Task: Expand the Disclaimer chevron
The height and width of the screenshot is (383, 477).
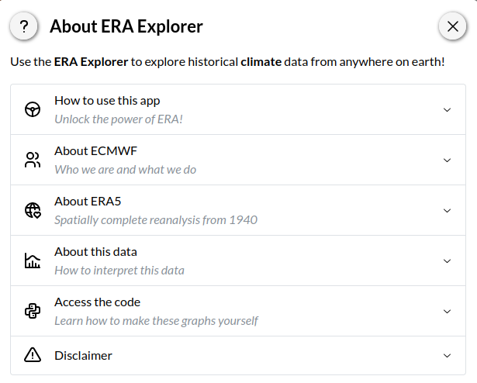Action: [447, 355]
